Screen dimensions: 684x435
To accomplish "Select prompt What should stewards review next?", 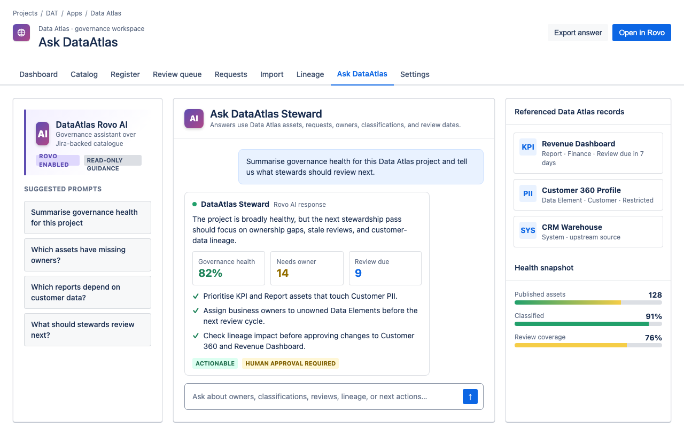I will point(88,330).
